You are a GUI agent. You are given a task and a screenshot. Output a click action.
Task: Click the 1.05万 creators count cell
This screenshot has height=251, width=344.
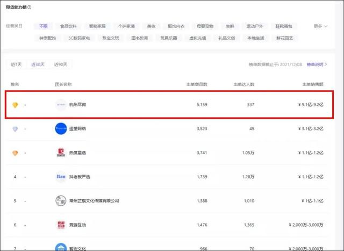click(248, 152)
